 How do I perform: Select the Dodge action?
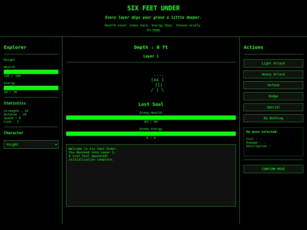pyautogui.click(x=273, y=96)
